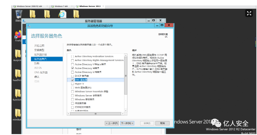Close the Windows 7 x64 VM tab
Screen dimensions: 257x135
pos(72,6)
